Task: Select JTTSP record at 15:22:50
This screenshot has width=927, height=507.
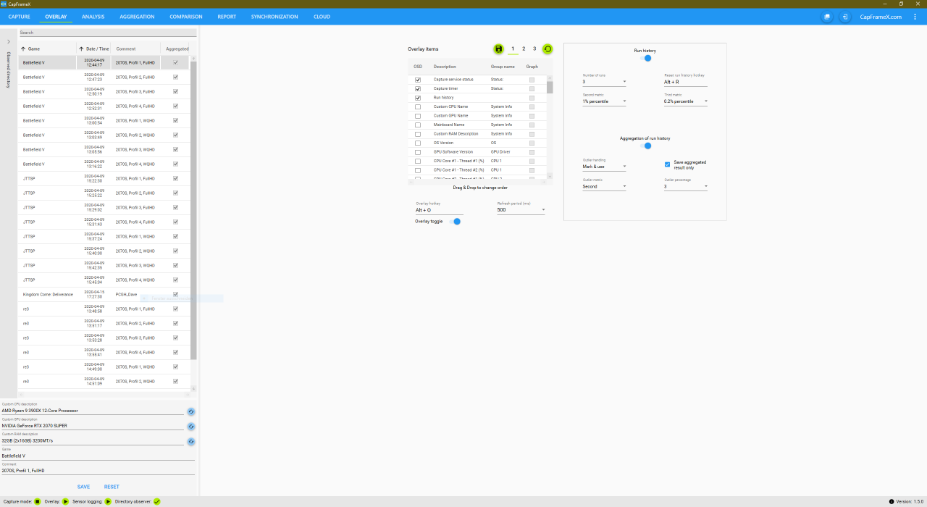Action: pyautogui.click(x=104, y=179)
